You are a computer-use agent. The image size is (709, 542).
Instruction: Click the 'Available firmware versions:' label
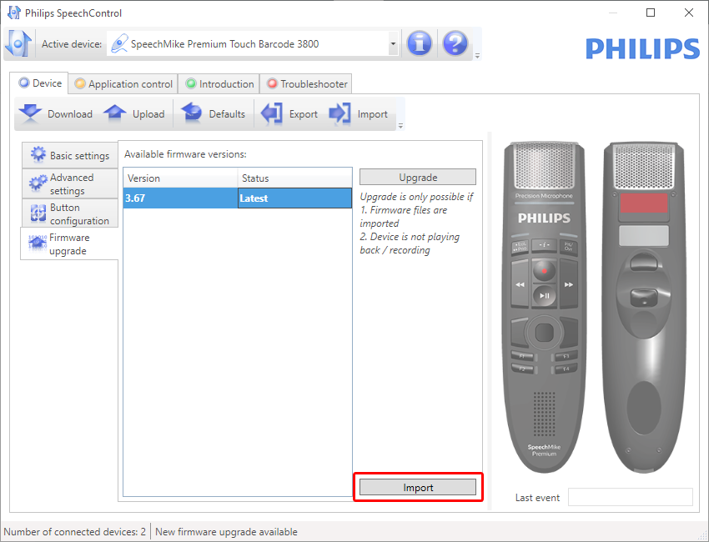(x=185, y=154)
